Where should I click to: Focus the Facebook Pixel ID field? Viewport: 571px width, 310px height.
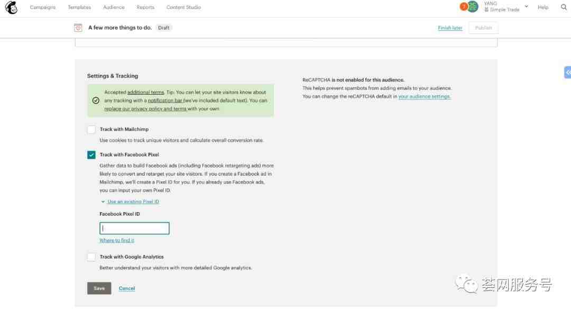tap(134, 229)
